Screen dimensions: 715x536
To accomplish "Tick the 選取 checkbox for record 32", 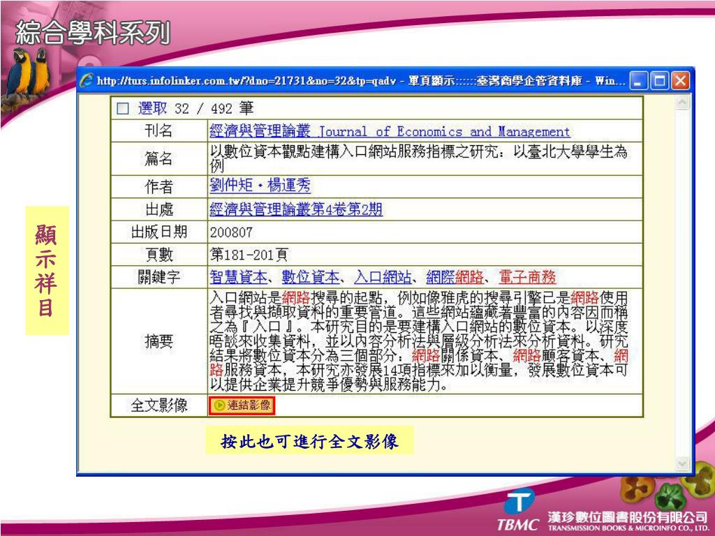I will coord(123,108).
